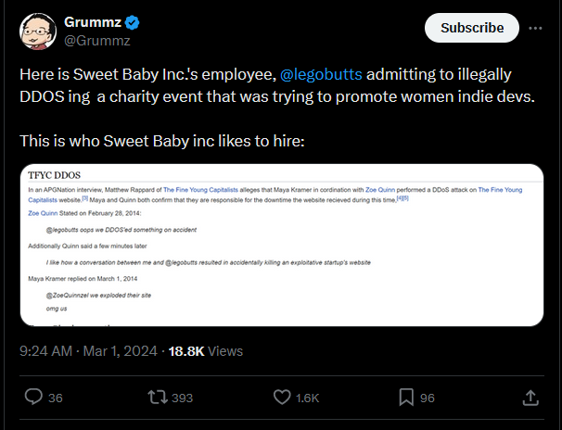Click the 18.8K Views count
562x430 pixels.
[x=205, y=351]
